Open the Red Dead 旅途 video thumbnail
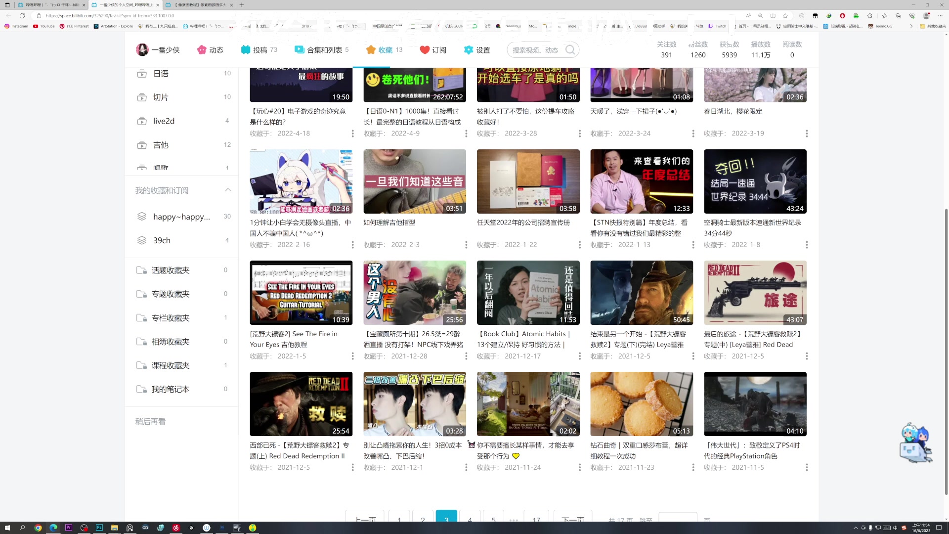This screenshot has width=949, height=534. 755,293
